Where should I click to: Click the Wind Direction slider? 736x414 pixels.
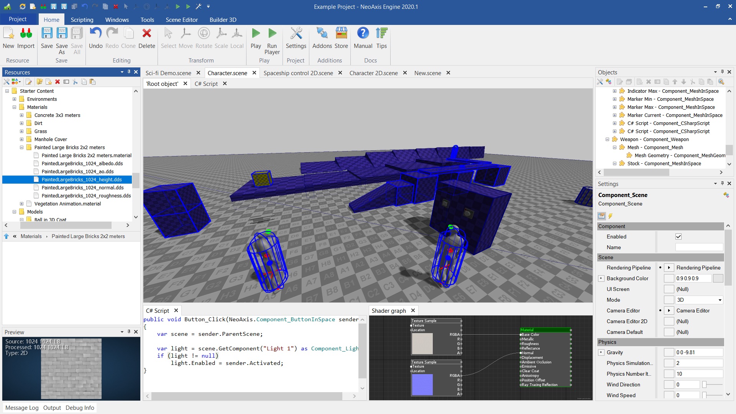tap(712, 384)
